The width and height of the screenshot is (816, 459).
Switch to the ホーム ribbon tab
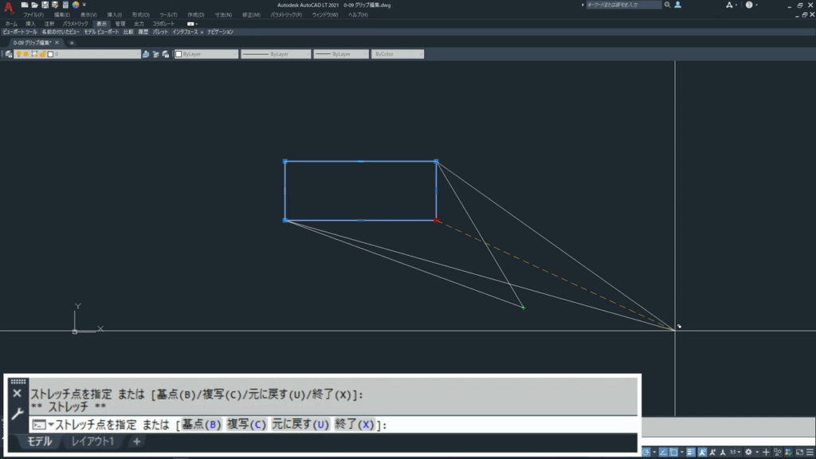click(11, 24)
